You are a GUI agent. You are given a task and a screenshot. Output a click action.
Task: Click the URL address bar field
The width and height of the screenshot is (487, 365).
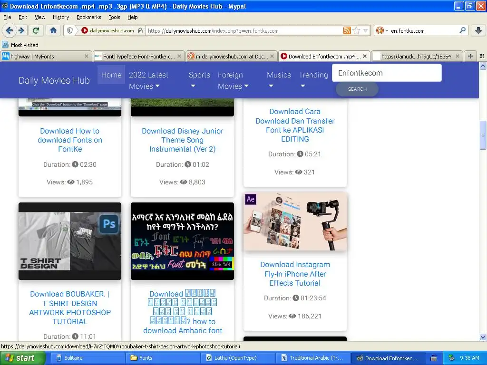pyautogui.click(x=244, y=30)
